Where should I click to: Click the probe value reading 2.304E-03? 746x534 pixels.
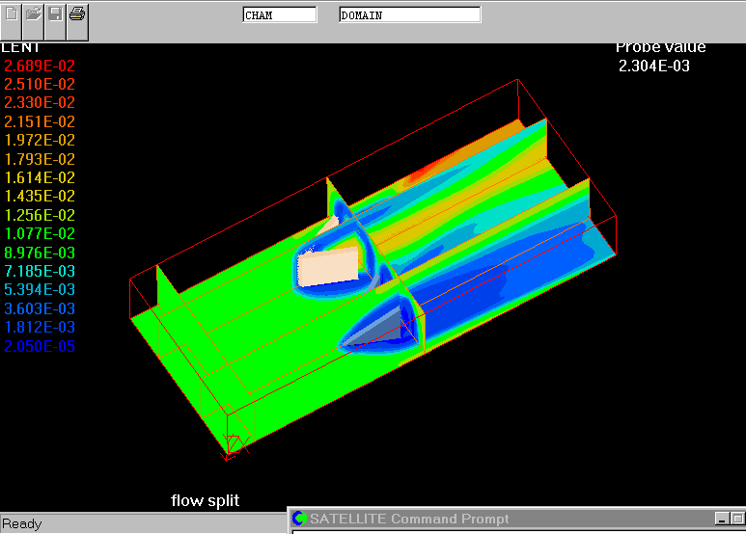(x=654, y=67)
